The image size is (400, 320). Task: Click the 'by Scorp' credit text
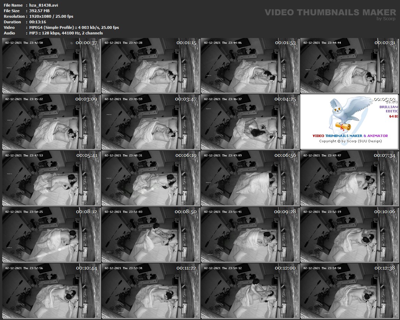click(x=386, y=19)
